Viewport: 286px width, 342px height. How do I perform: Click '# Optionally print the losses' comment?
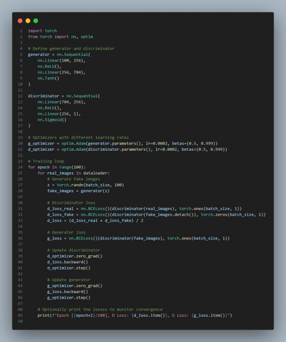pyautogui.click(x=100, y=310)
